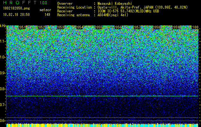Click the 1.0 kHz axis label
This screenshot has height=127, width=201.
[3, 57]
